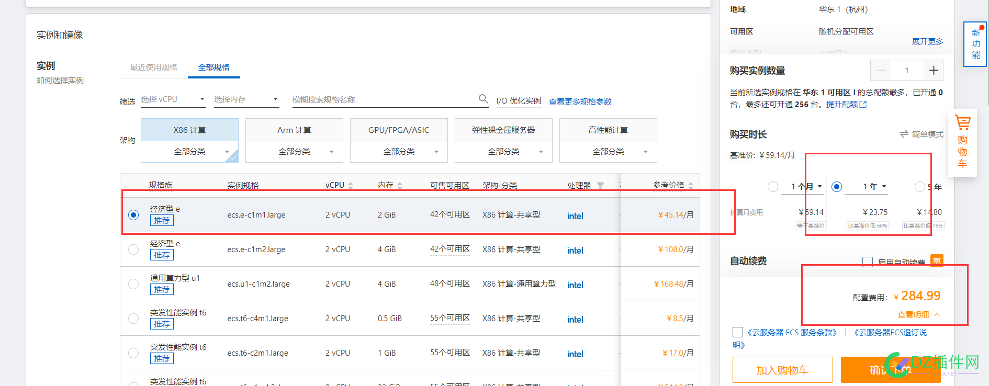Click 48个可用区 in ecs.u1-c1m2.large row
This screenshot has width=989, height=386.
pyautogui.click(x=450, y=283)
